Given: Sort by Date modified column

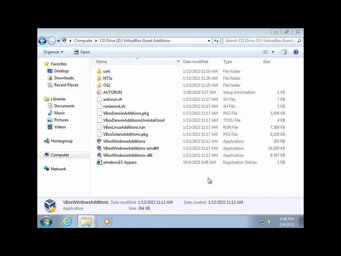Looking at the screenshot, I should click(x=201, y=62).
